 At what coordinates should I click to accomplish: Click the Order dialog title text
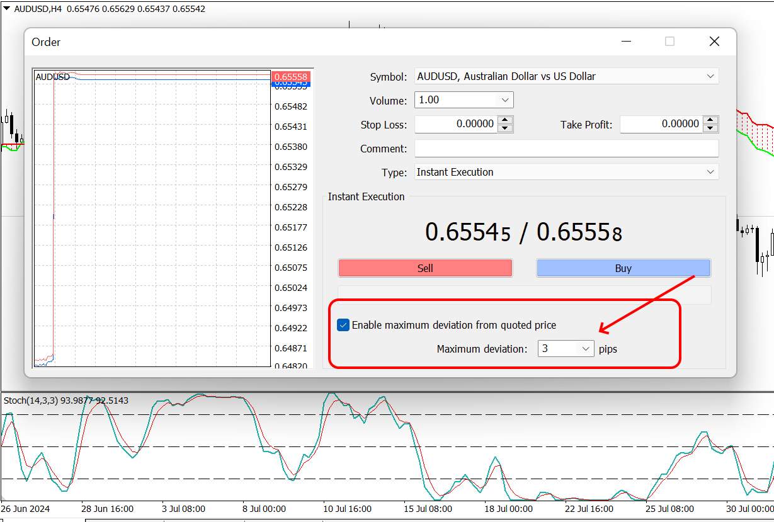[x=46, y=42]
